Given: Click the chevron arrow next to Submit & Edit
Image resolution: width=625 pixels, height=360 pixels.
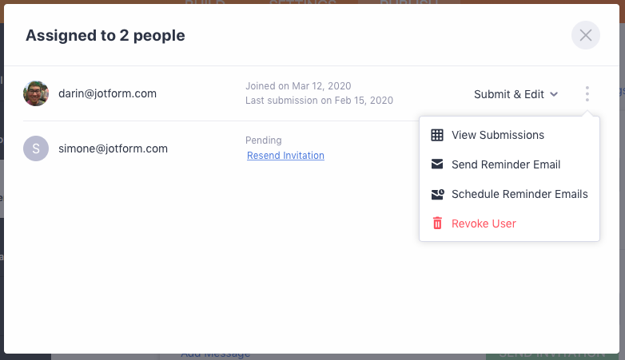Looking at the screenshot, I should click(x=553, y=94).
